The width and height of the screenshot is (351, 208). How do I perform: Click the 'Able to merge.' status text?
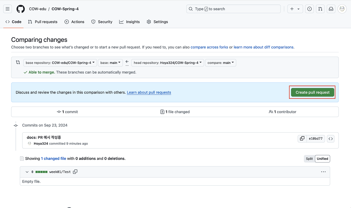(x=42, y=72)
